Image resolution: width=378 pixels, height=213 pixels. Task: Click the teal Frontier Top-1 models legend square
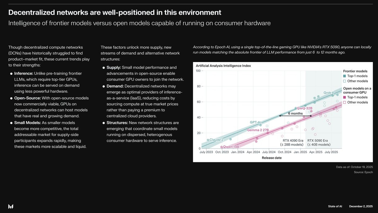(x=345, y=76)
